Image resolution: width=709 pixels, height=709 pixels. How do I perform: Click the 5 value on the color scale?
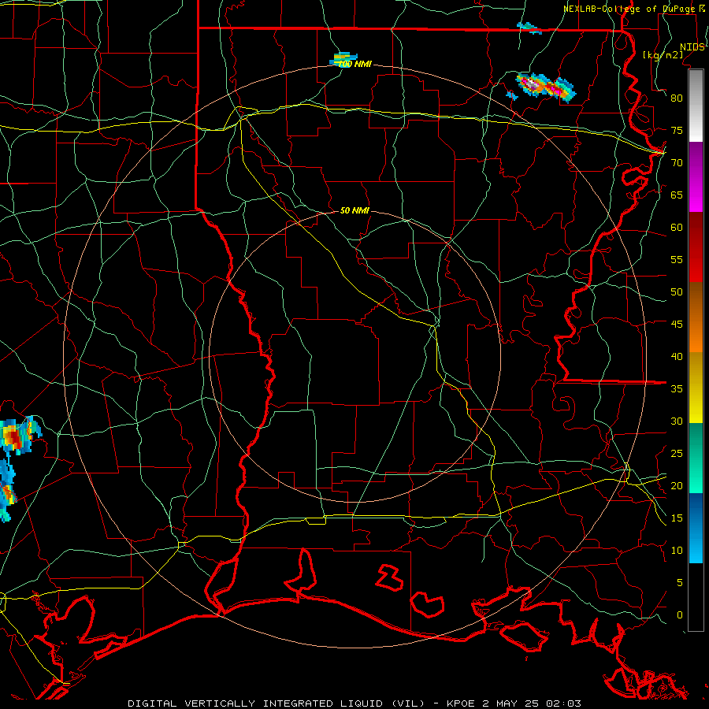680,583
